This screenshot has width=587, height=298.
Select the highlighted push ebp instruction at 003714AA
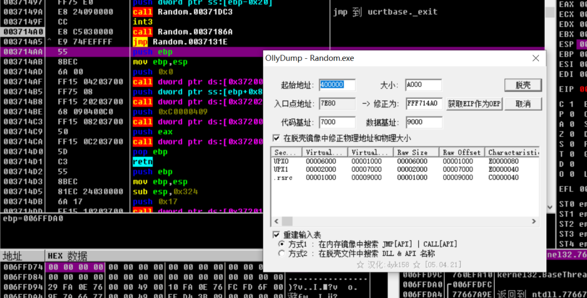pos(149,52)
